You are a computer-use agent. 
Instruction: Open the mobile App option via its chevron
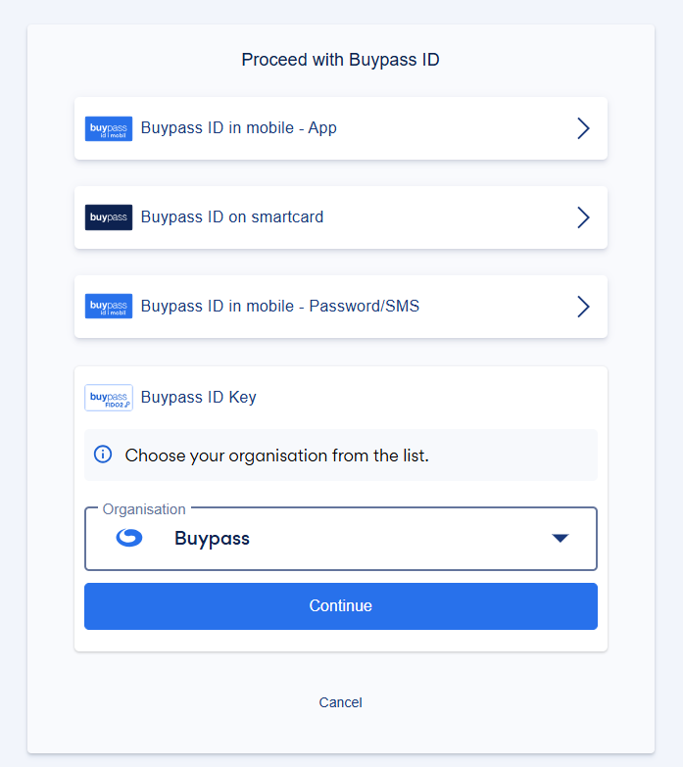pyautogui.click(x=583, y=128)
